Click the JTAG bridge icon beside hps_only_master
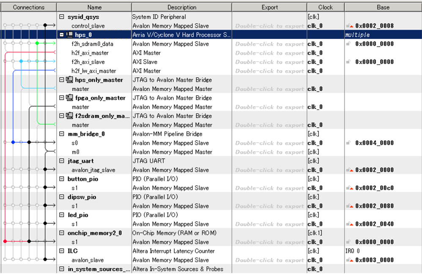This screenshot has height=274, width=422. pyautogui.click(x=69, y=80)
